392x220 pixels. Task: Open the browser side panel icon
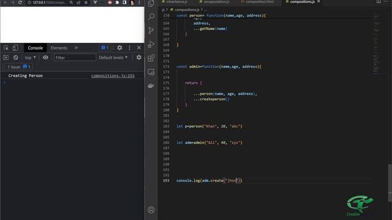coord(124,2)
